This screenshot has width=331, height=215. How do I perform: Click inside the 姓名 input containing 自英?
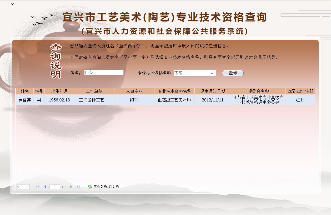click(x=104, y=72)
